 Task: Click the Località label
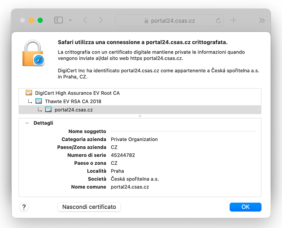click(97, 171)
